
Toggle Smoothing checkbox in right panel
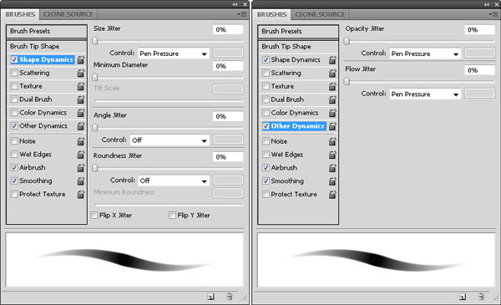tap(266, 181)
